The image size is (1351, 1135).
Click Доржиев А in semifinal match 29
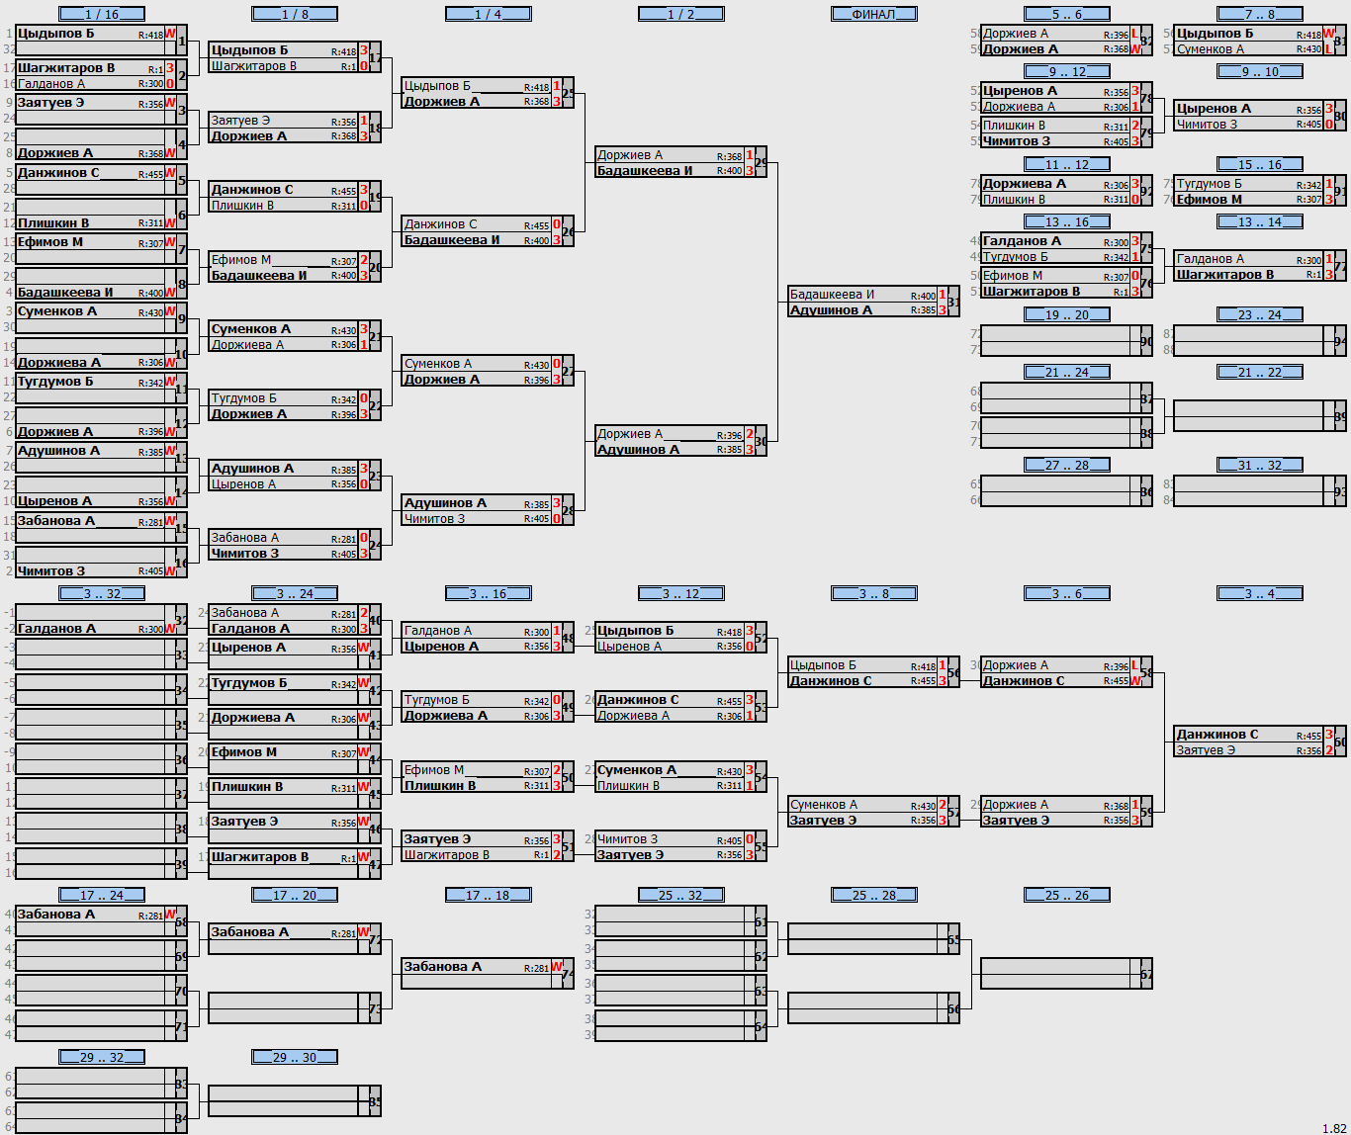click(x=630, y=155)
